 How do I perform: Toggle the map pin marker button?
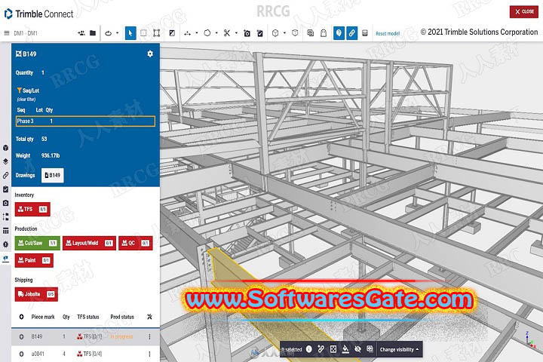pyautogui.click(x=339, y=33)
